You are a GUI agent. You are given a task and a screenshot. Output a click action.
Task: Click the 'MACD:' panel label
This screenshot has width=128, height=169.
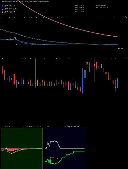[x=8, y=126]
